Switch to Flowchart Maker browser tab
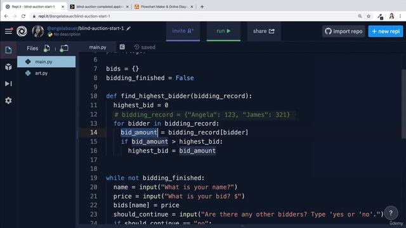 (x=164, y=7)
